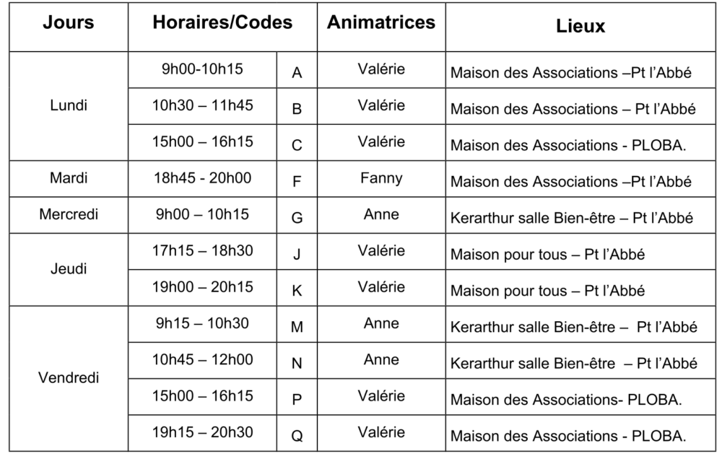This screenshot has width=722, height=456.
Task: Select the Mardi day cell
Action: pyautogui.click(x=69, y=178)
